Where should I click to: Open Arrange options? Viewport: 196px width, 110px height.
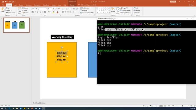point(113,10)
